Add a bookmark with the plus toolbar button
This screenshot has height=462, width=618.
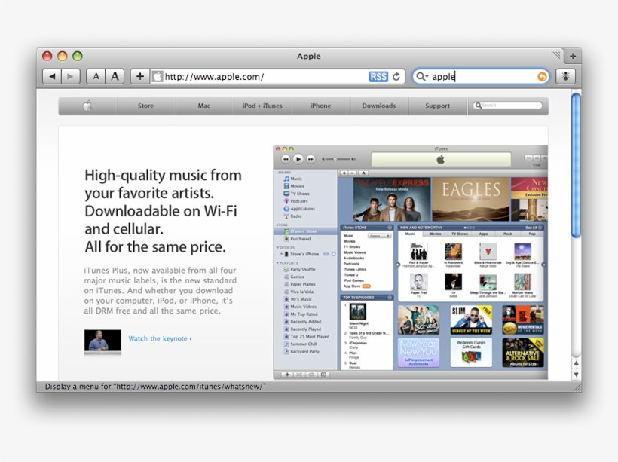140,76
